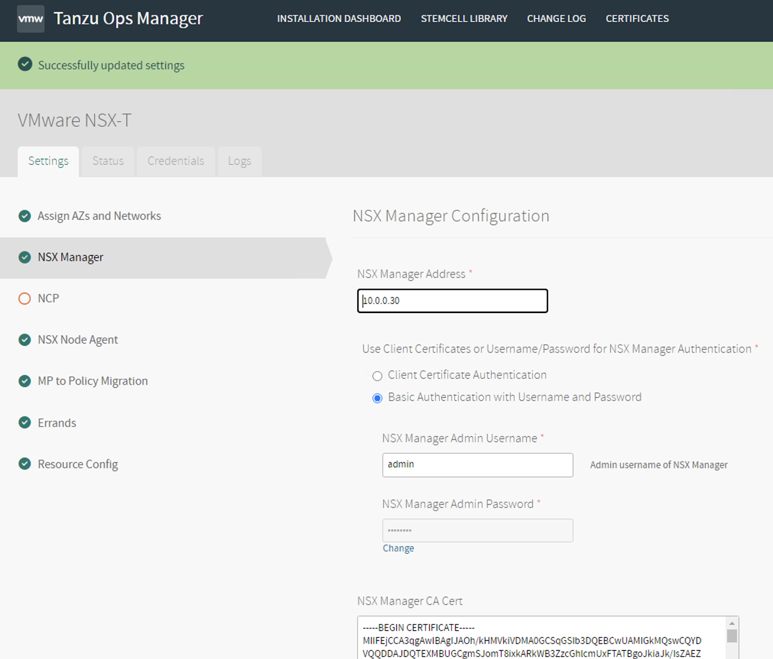Click 'Admin username of NSX Manager' hint

click(x=658, y=465)
